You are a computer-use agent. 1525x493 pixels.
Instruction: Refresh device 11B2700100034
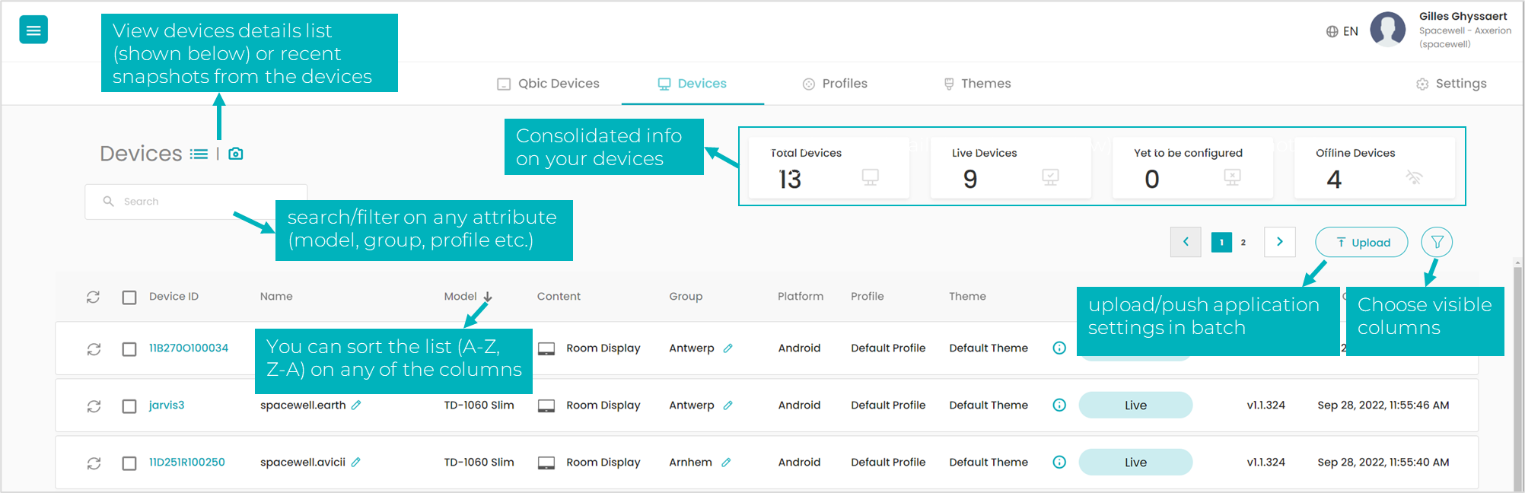point(94,348)
